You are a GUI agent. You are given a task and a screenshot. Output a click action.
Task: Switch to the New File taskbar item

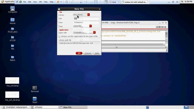tap(73, 107)
